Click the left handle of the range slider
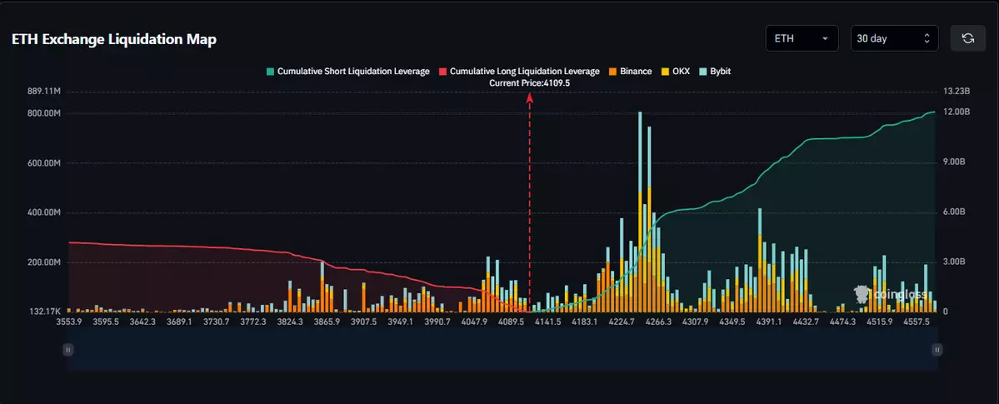The image size is (999, 404). click(x=67, y=351)
